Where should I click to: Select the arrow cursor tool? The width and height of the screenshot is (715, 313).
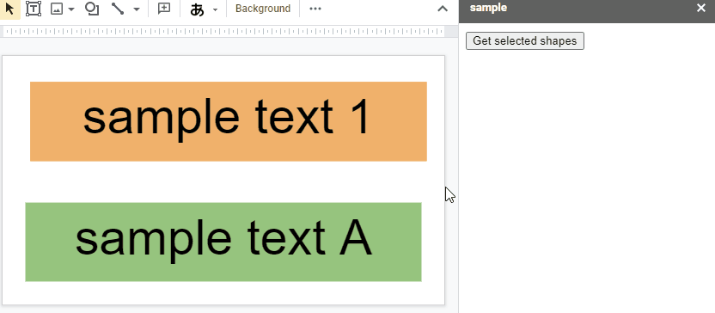pos(9,9)
